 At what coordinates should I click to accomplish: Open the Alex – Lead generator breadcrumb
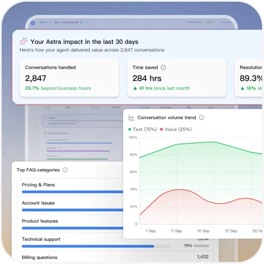click(x=67, y=22)
